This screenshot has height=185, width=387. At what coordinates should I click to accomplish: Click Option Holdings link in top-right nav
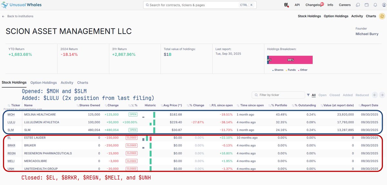tap(336, 16)
